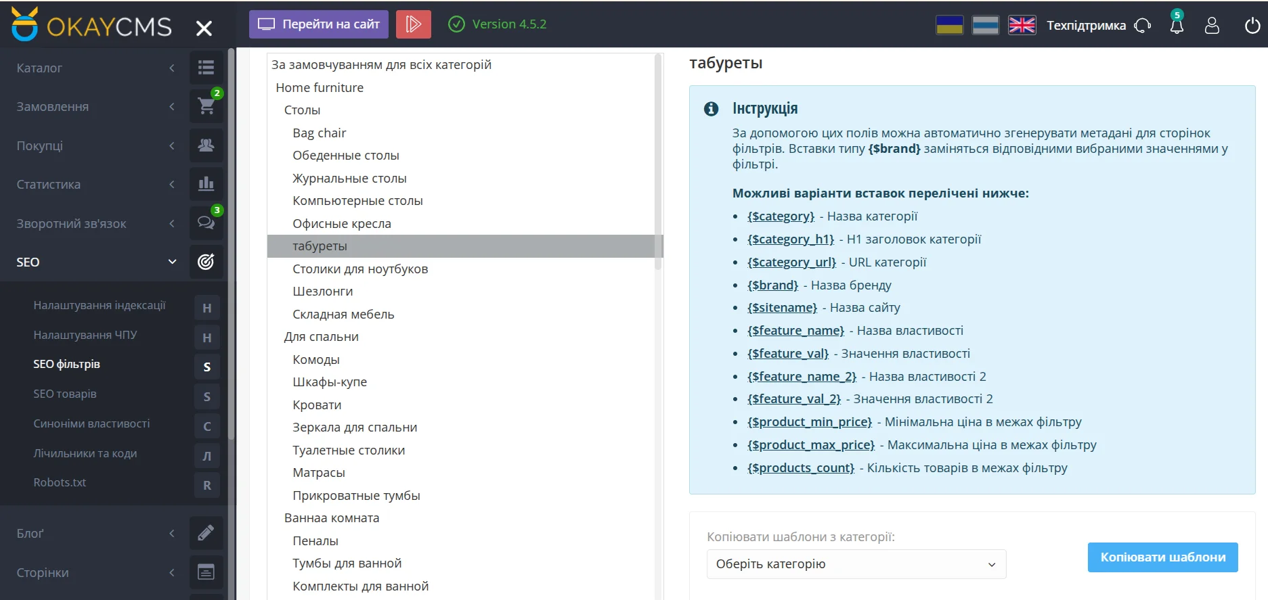Click the statistics bar chart icon
1268x600 pixels.
coord(206,184)
